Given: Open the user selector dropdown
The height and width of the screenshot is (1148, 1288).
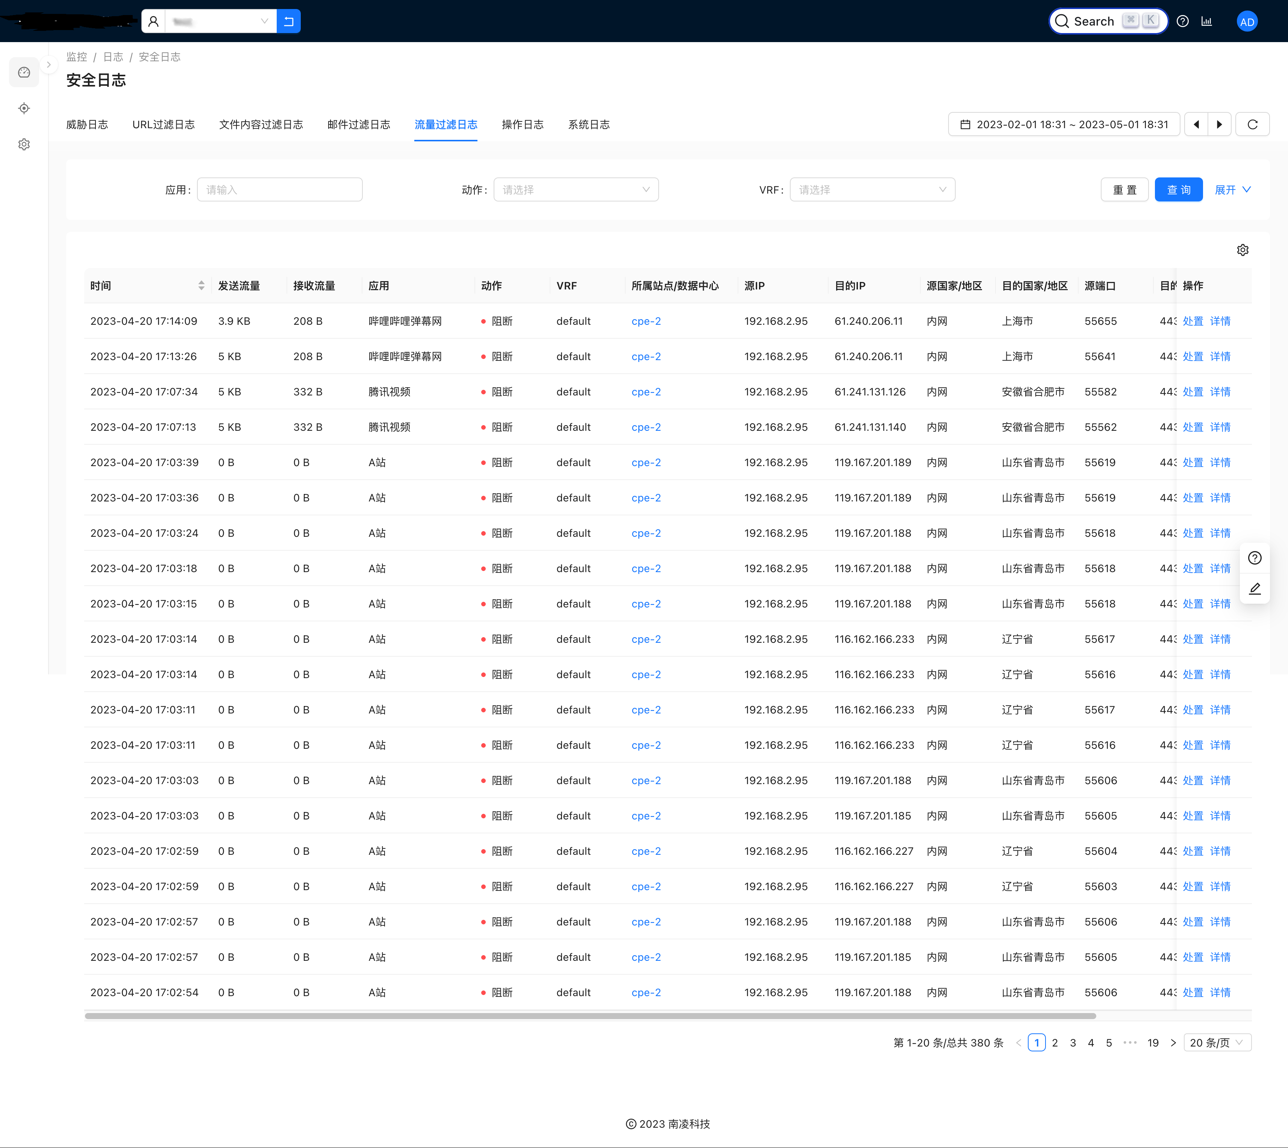Looking at the screenshot, I should point(220,21).
